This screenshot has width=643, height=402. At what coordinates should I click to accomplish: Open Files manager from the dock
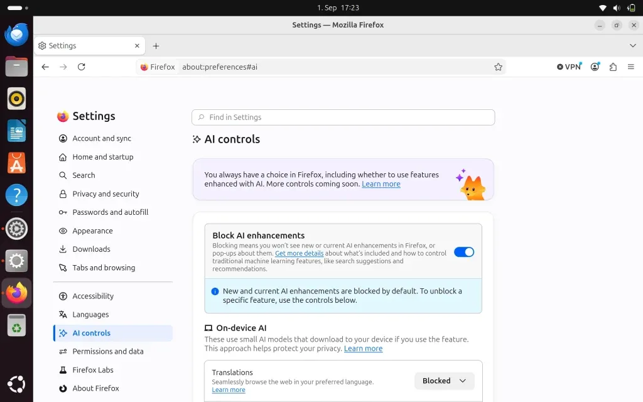tap(16, 67)
